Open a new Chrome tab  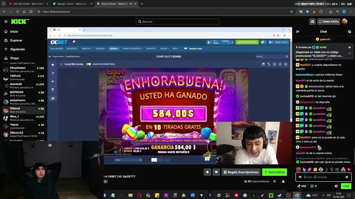pyautogui.click(x=142, y=4)
